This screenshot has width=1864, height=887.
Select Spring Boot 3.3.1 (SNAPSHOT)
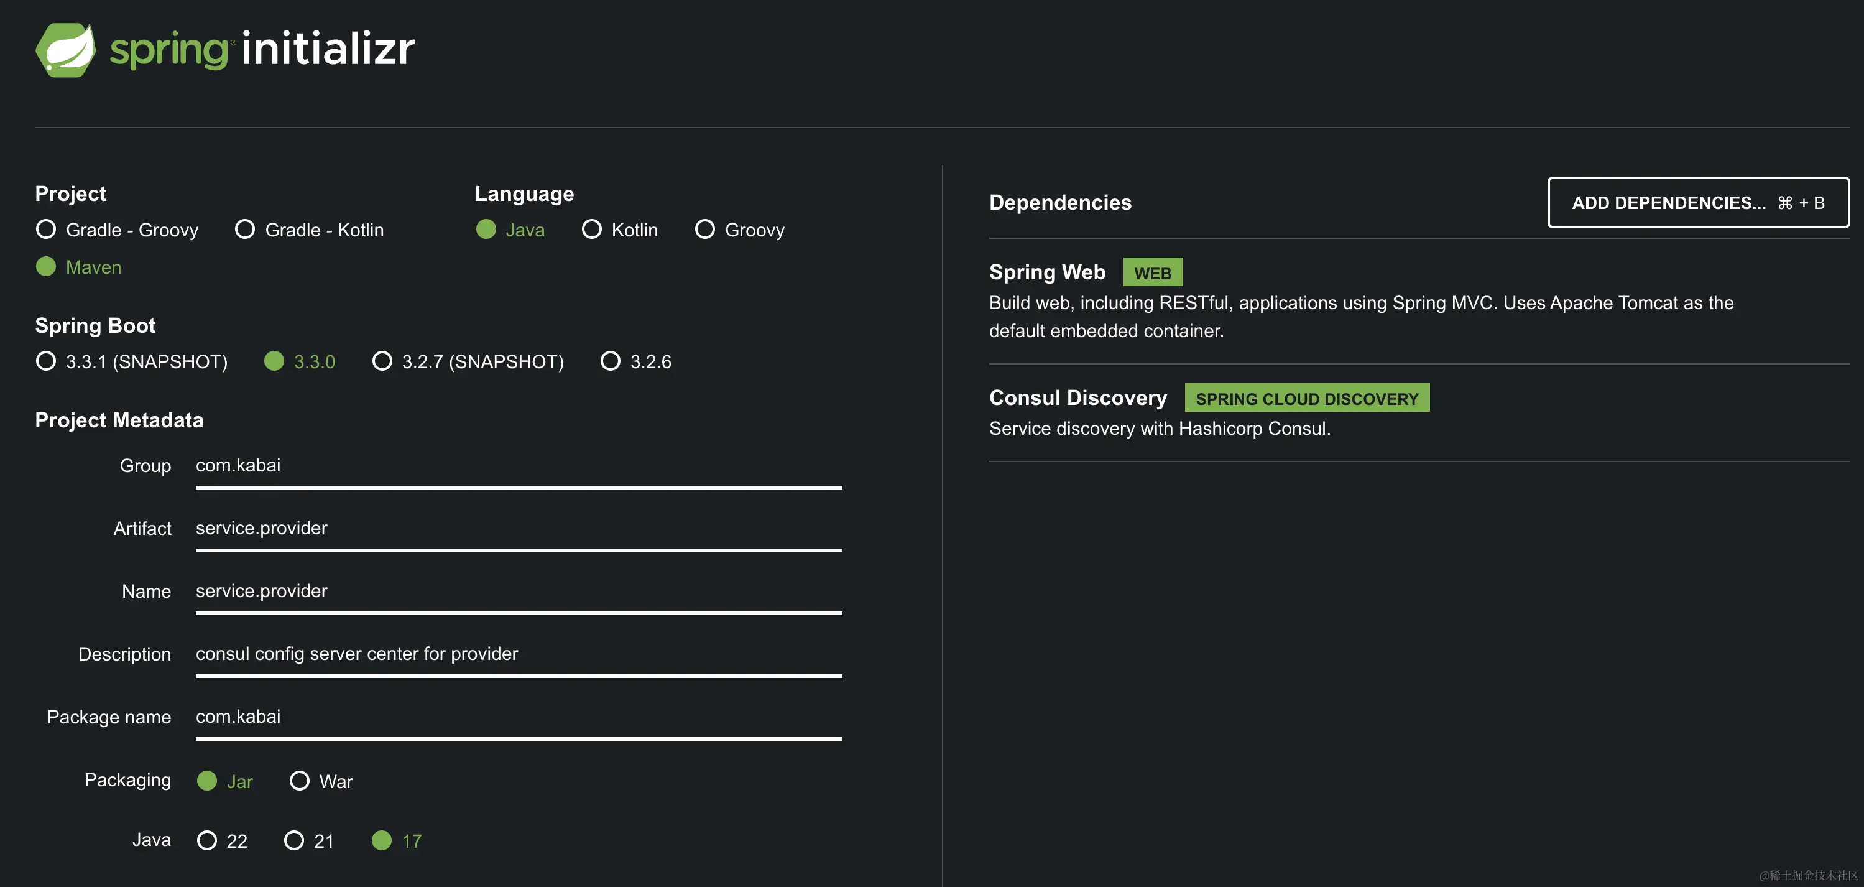[46, 361]
